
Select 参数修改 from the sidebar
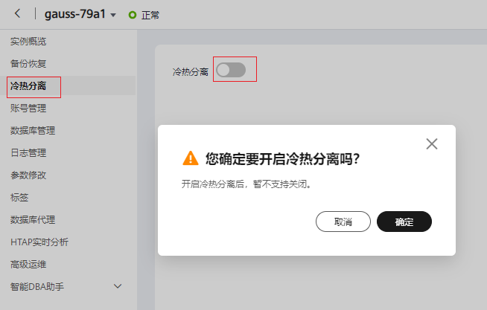(x=28, y=175)
